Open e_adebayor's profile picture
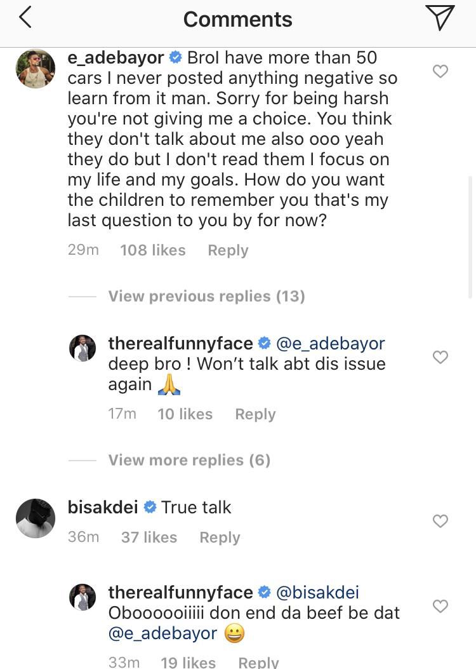The image size is (476, 669). tap(36, 69)
